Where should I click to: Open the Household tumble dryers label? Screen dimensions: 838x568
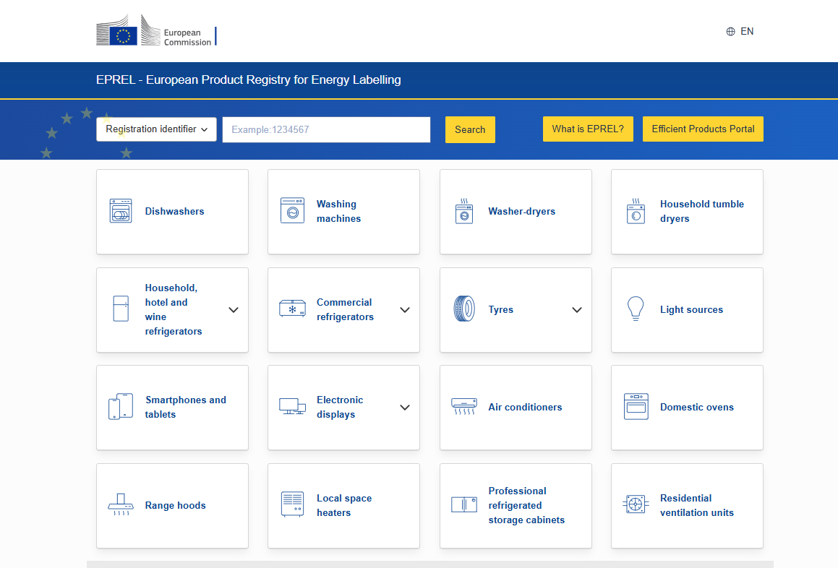pyautogui.click(x=702, y=211)
